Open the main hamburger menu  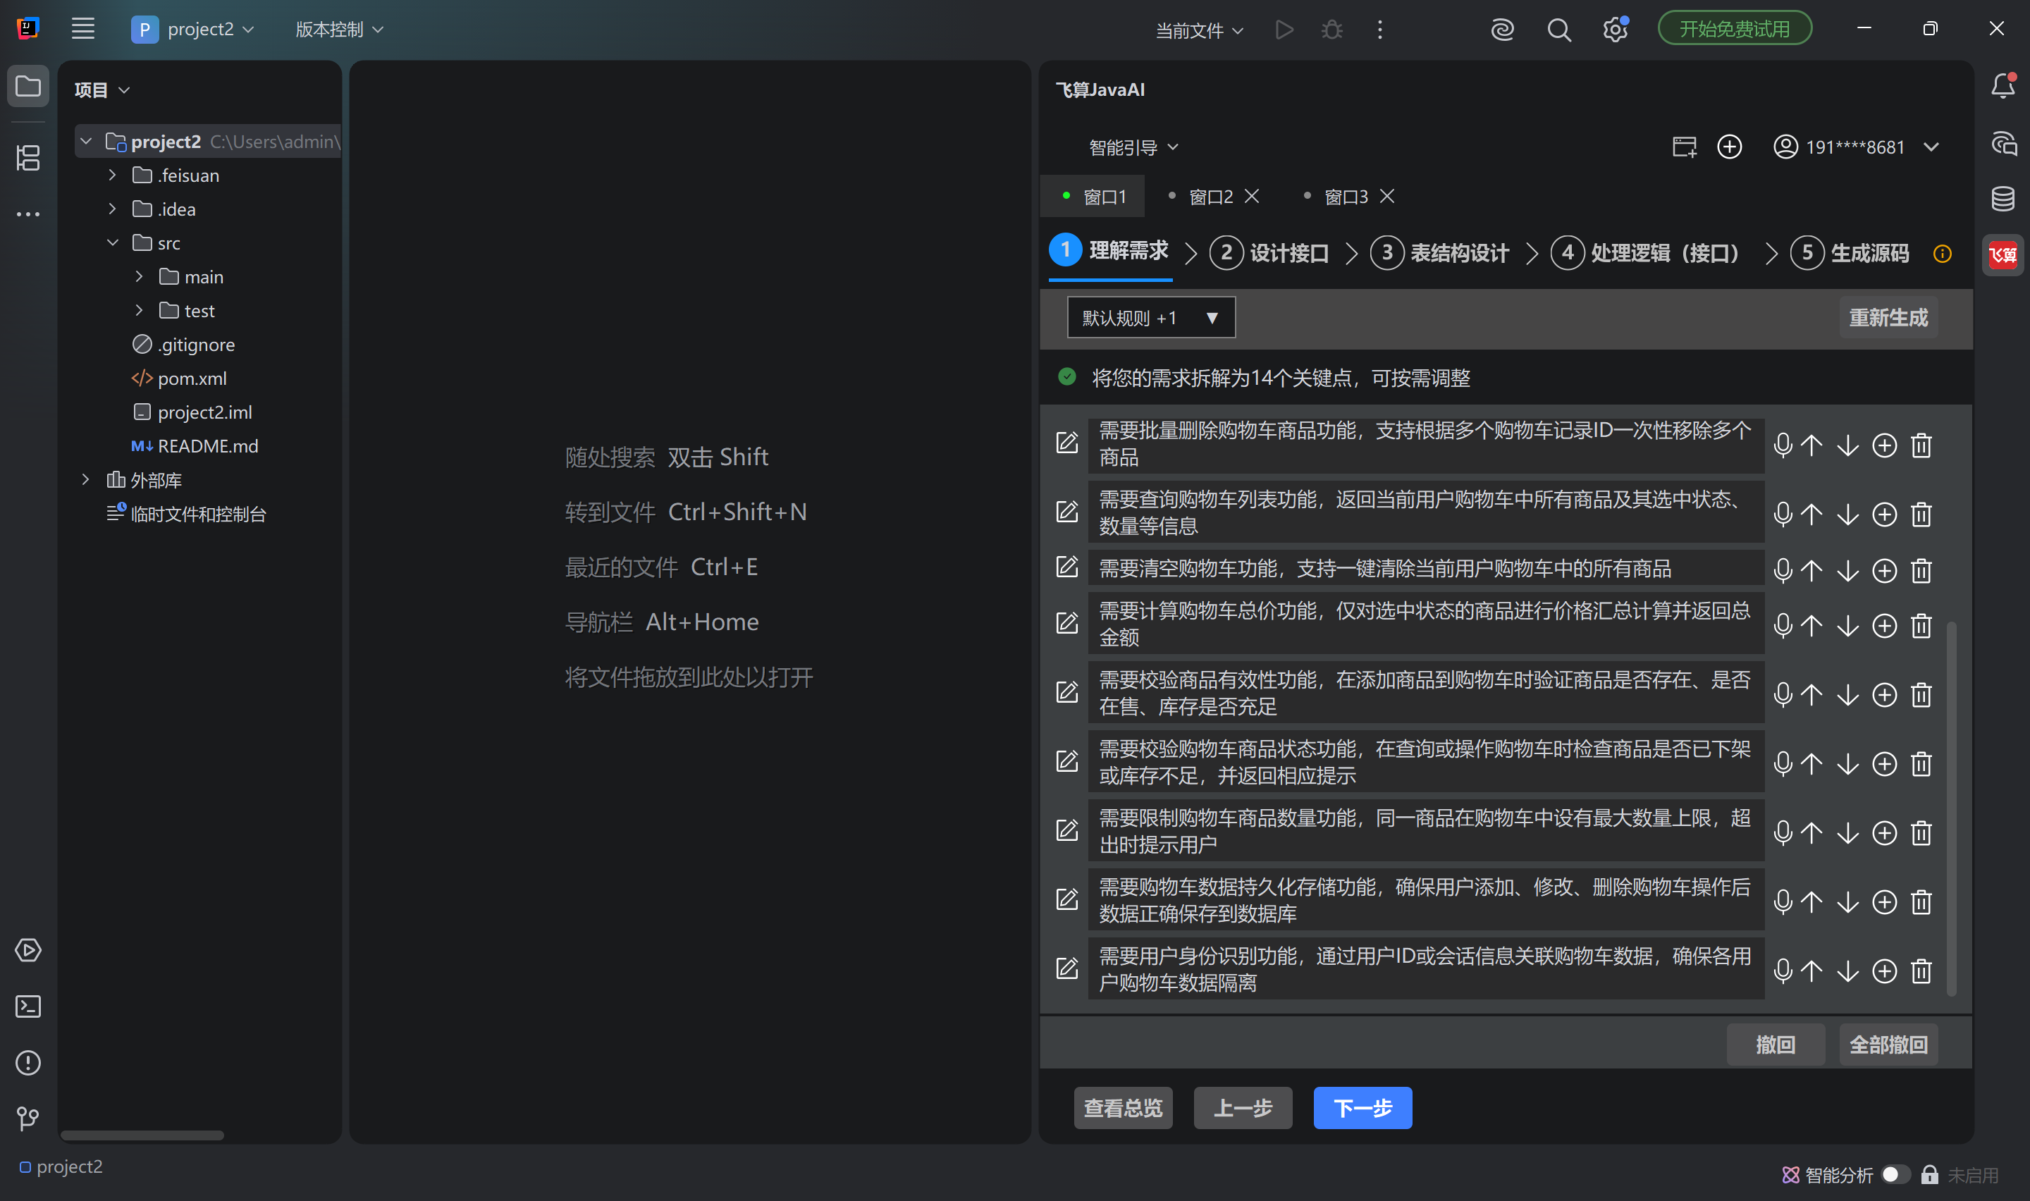pyautogui.click(x=82, y=29)
